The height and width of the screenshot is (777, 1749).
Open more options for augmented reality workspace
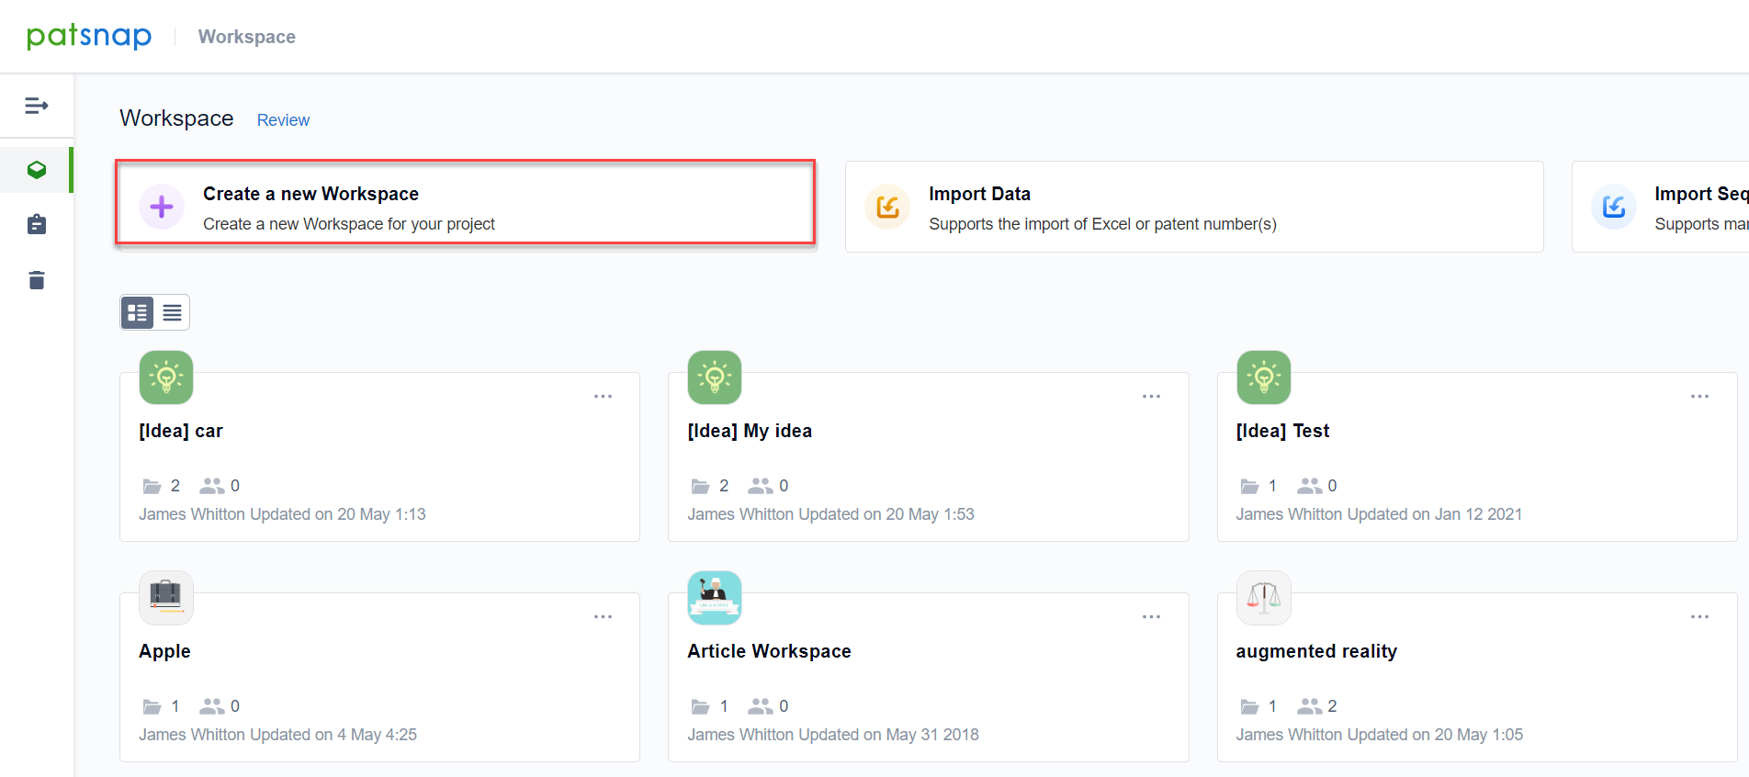pos(1699,617)
